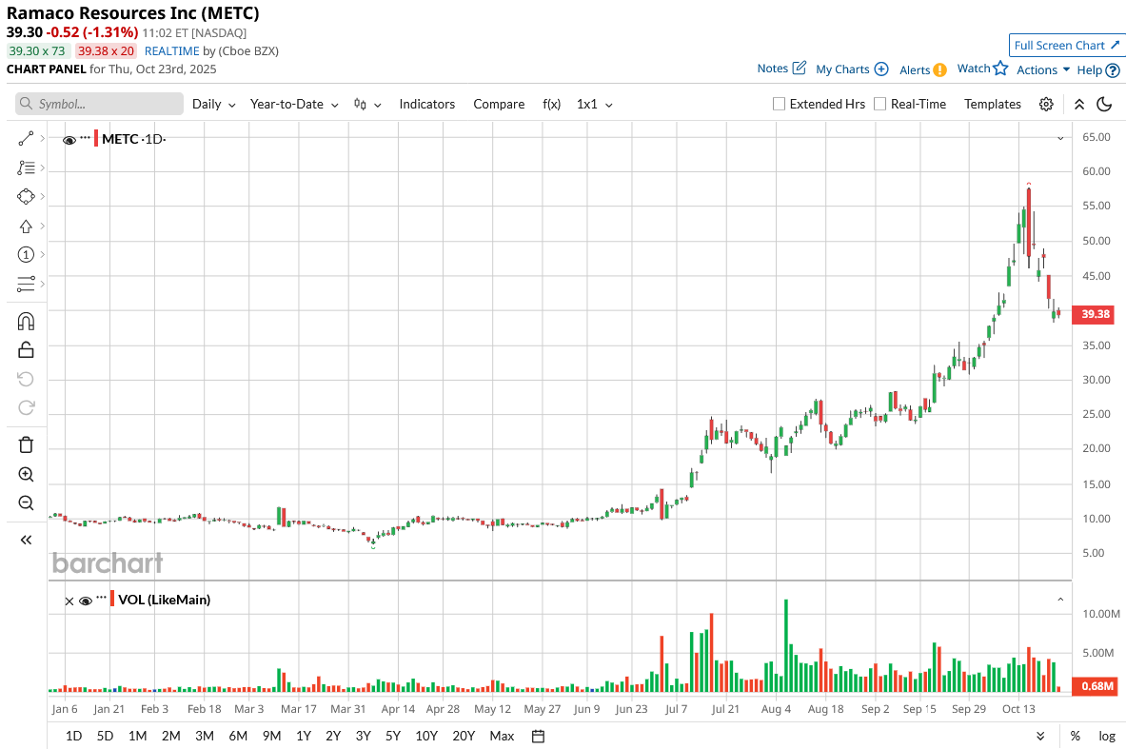This screenshot has height=749, width=1126.
Task: Remove the VOL indicator pane
Action: point(69,601)
